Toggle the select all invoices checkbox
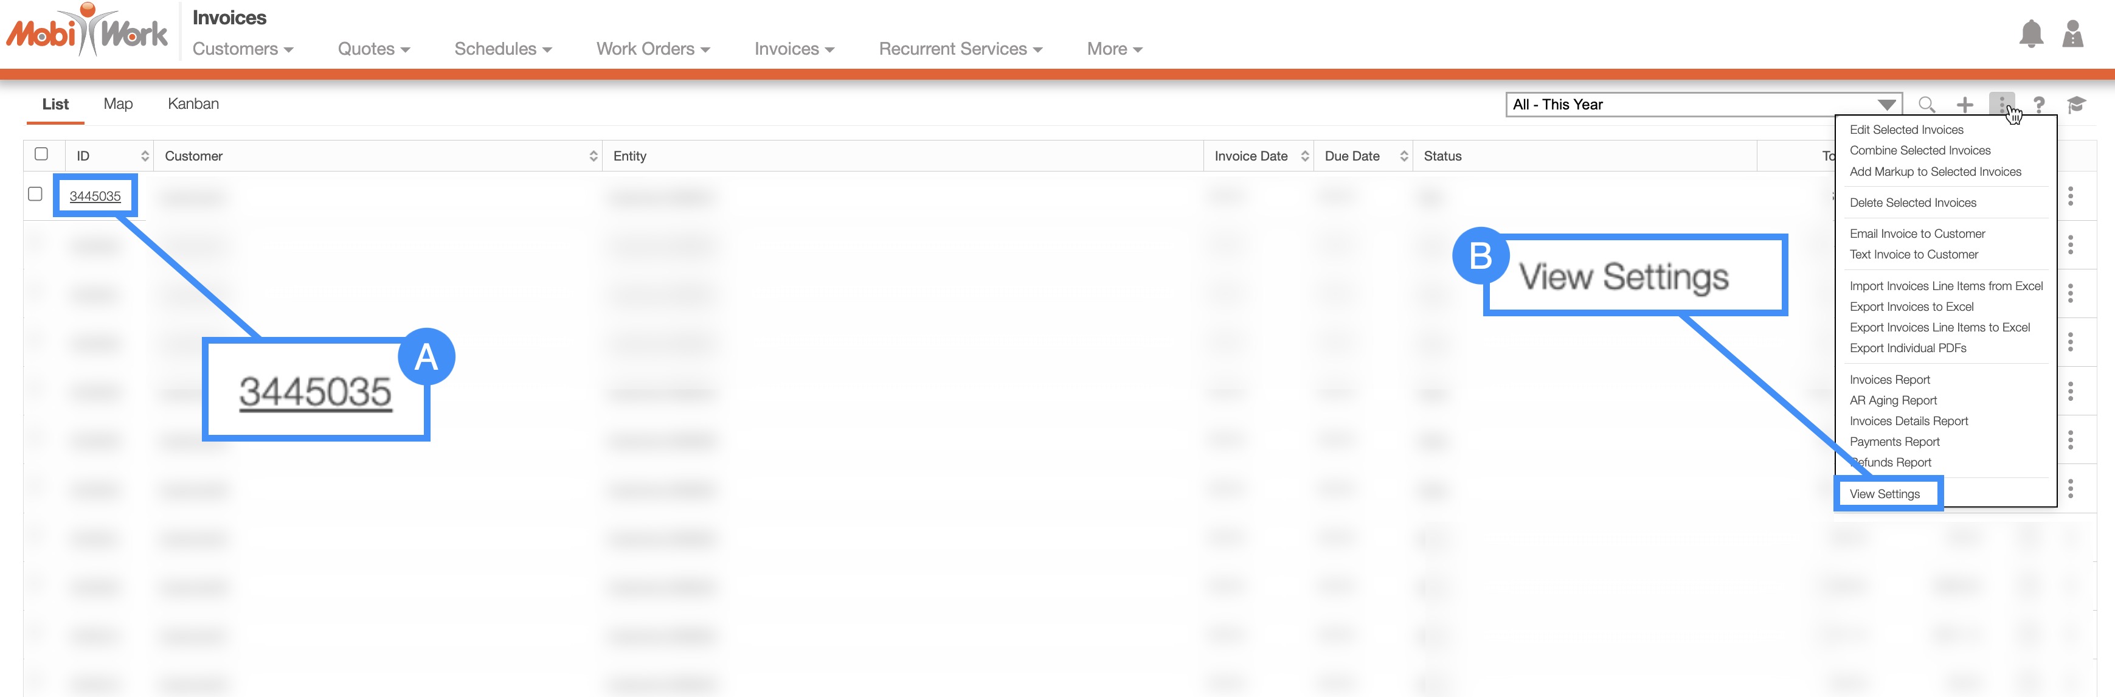The image size is (2115, 697). pyautogui.click(x=41, y=153)
